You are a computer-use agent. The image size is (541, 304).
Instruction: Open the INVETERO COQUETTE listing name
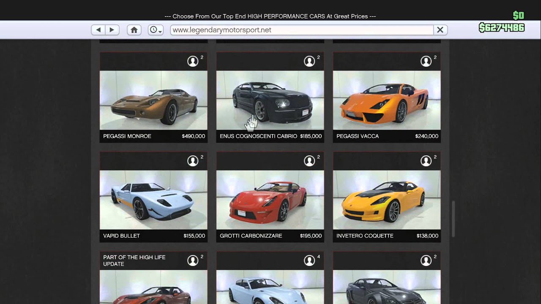pos(365,236)
